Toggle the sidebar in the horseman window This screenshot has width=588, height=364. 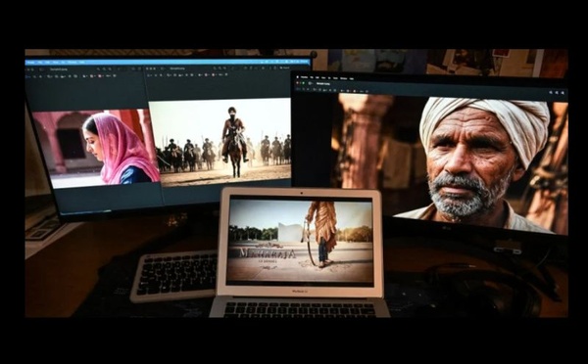[x=163, y=68]
